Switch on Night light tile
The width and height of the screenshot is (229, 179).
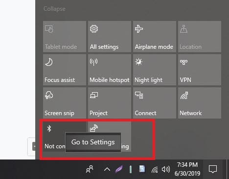coord(155,70)
